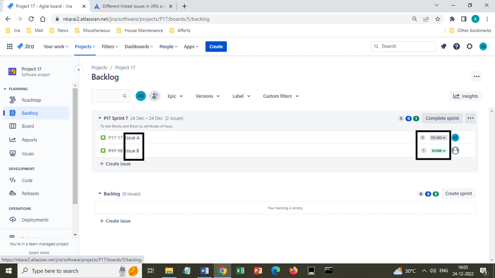This screenshot has height=278, width=495.
Task: Collapse the P17 Sprint 7 section
Action: point(100,118)
